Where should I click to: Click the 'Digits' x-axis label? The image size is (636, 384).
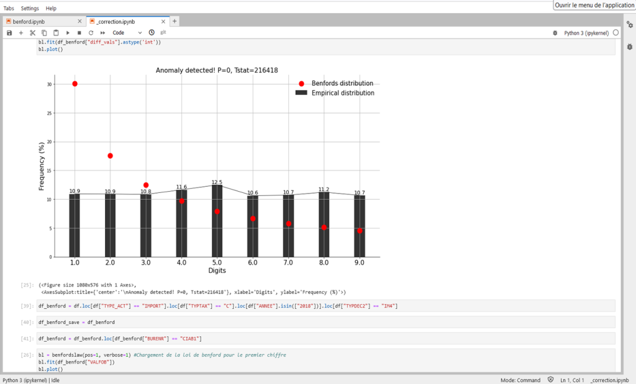point(217,270)
